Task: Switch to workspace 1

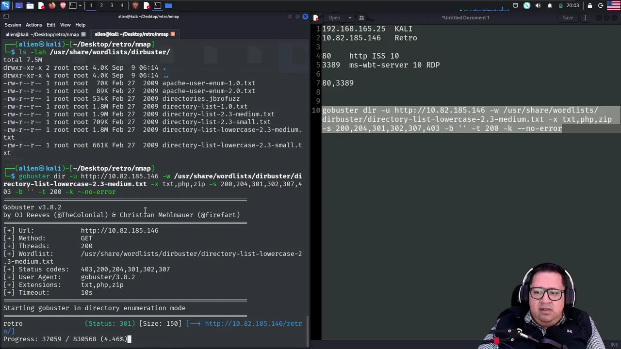Action: tap(91, 5)
